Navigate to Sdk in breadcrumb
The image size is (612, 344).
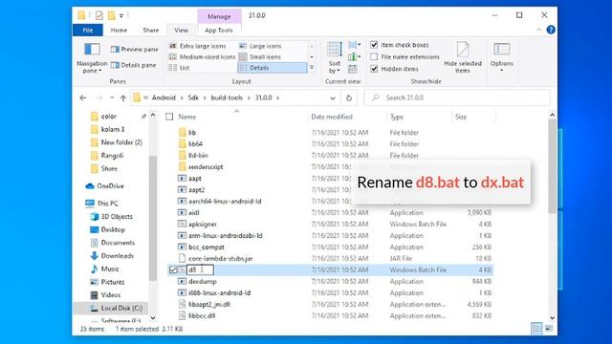click(x=193, y=97)
